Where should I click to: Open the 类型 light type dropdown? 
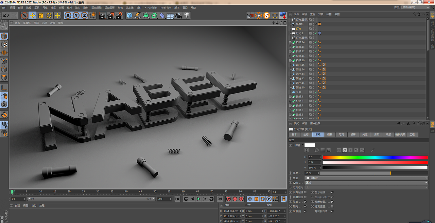[x=366, y=178]
